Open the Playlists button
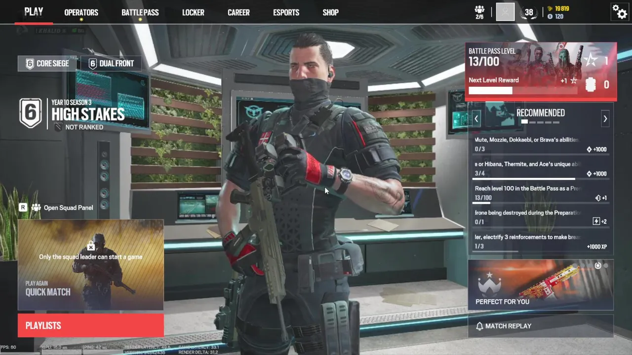 [x=91, y=325]
